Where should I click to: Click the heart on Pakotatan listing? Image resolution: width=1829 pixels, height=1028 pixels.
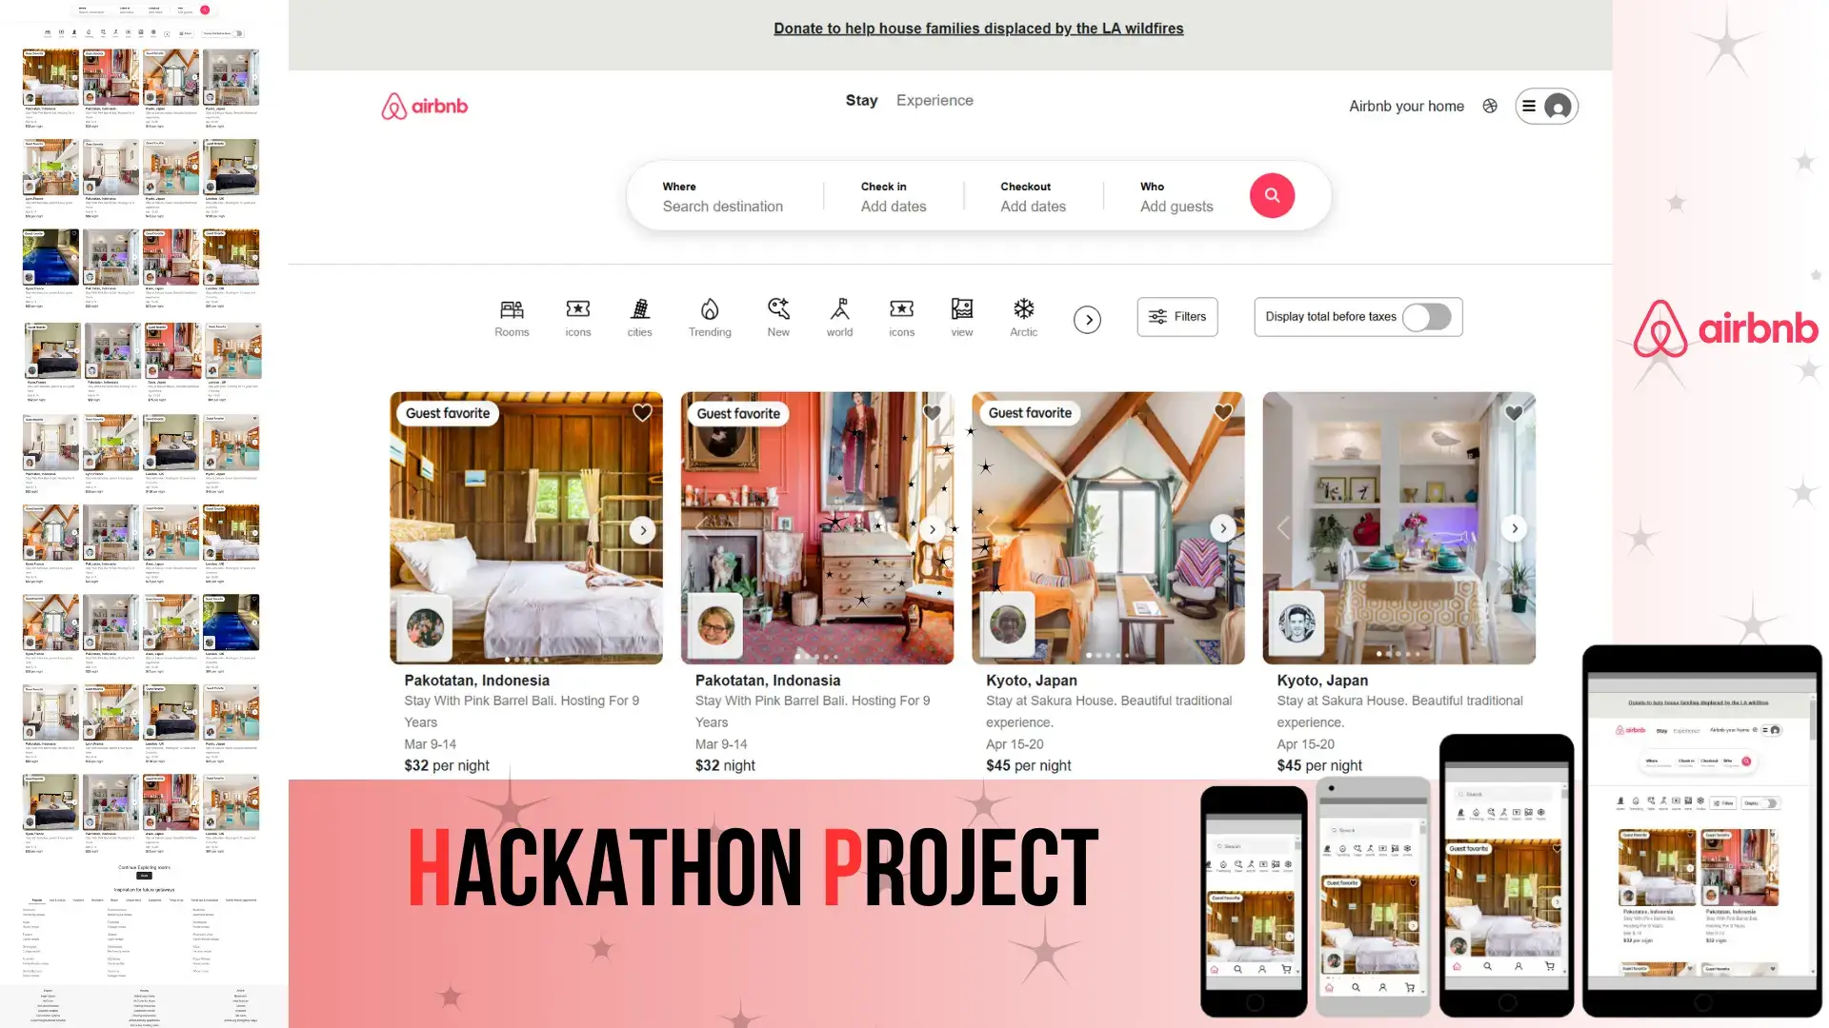click(641, 413)
